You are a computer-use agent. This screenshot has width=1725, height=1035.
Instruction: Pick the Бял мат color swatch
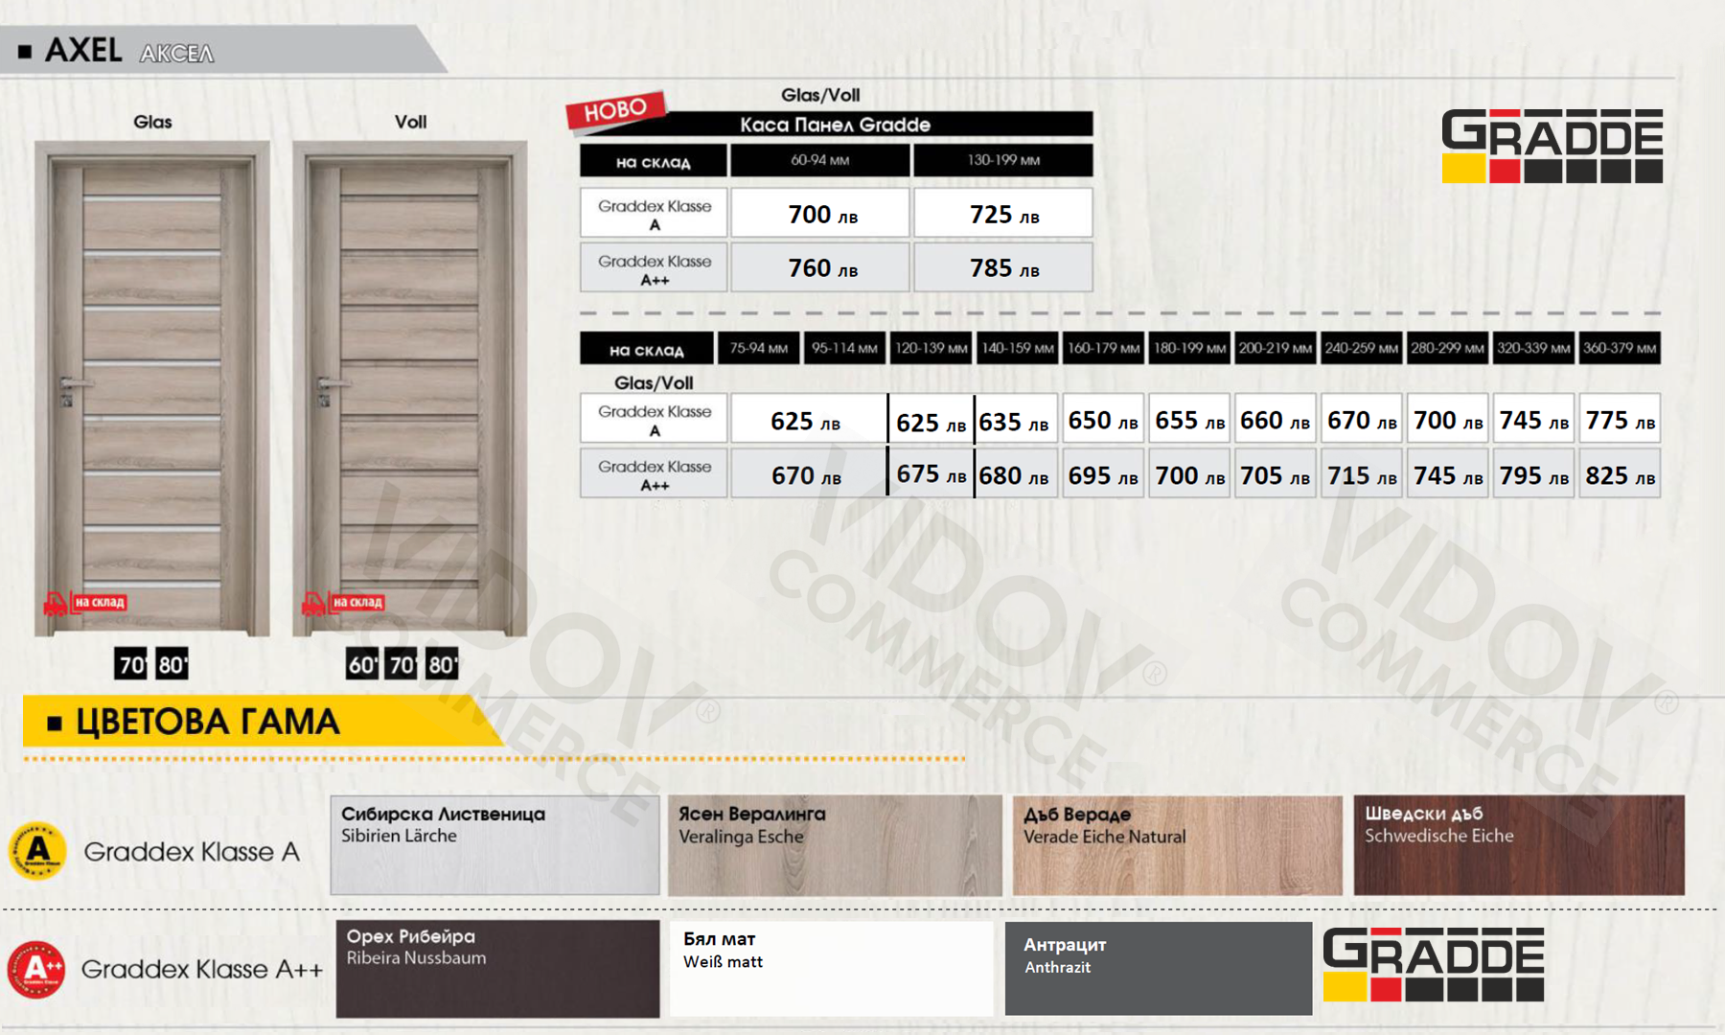pyautogui.click(x=832, y=969)
